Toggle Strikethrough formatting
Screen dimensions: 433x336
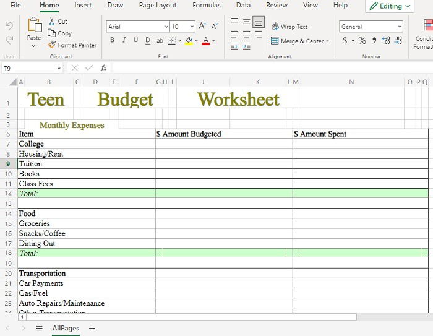click(x=160, y=41)
